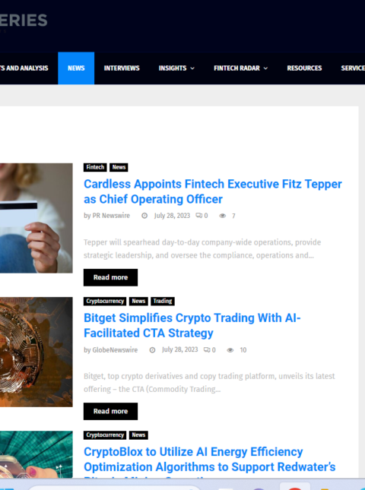
Task: Click comments icon on Cardless article
Action: pyautogui.click(x=199, y=215)
